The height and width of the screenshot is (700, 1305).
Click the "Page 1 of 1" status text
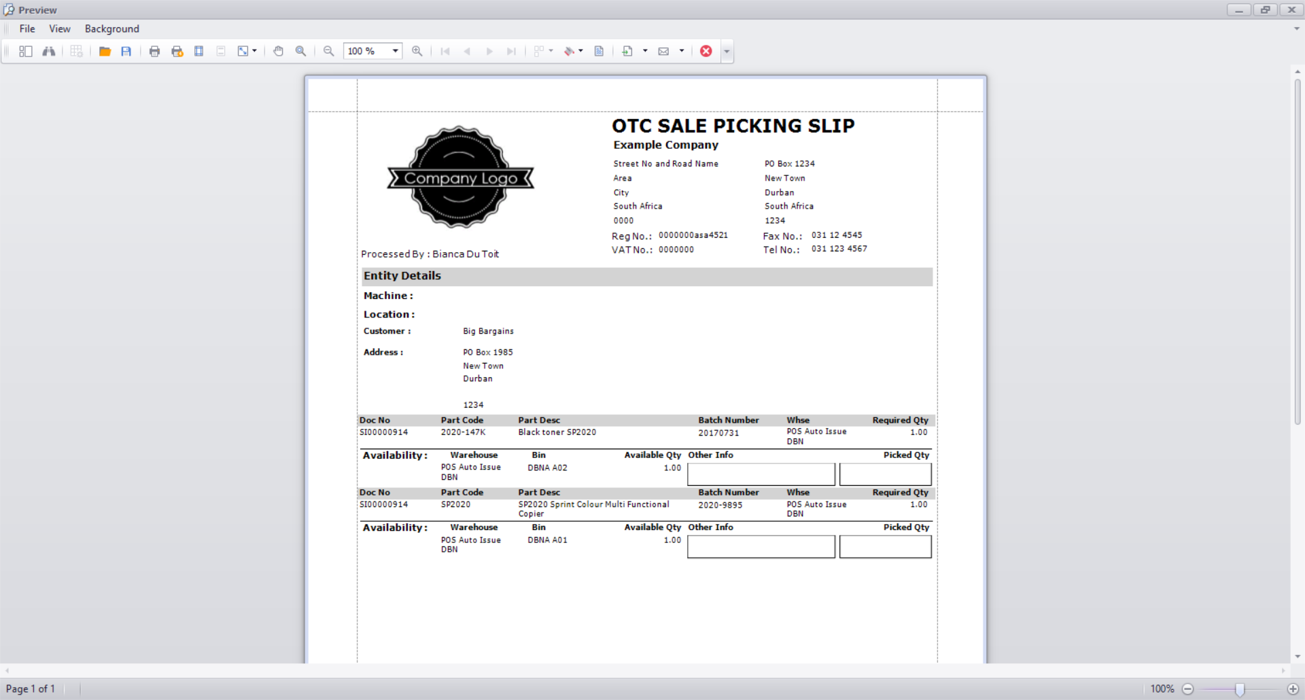31,688
